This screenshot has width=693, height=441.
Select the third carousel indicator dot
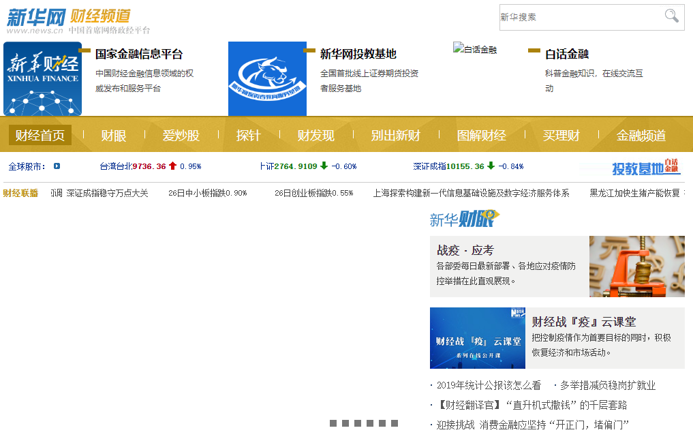pos(358,423)
